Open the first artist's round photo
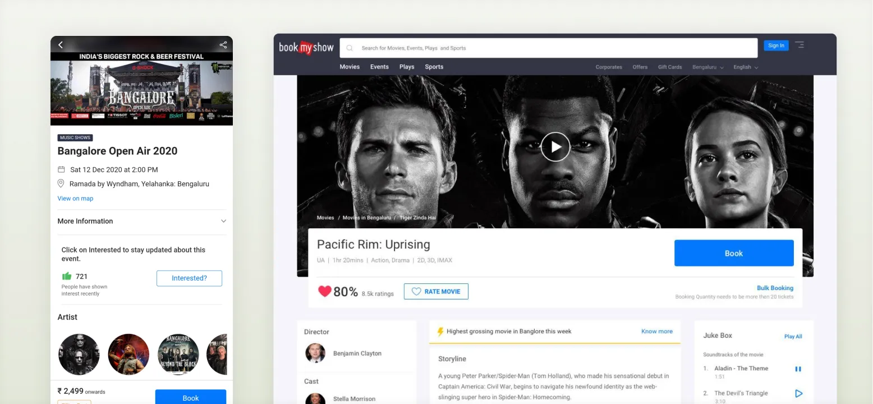 click(x=79, y=354)
